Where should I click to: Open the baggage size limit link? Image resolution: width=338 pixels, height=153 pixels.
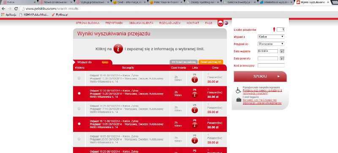[262, 102]
